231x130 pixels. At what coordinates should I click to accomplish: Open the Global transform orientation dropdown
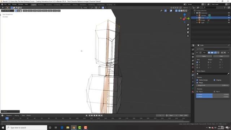tap(85, 8)
